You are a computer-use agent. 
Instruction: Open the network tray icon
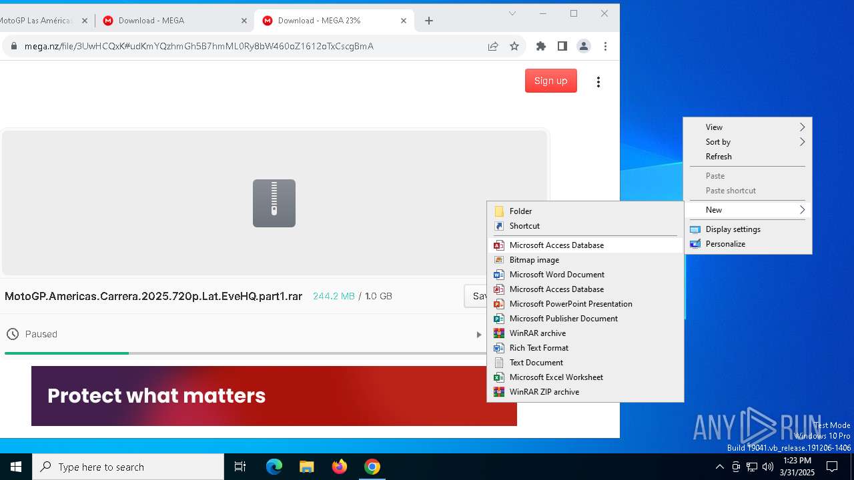[752, 467]
